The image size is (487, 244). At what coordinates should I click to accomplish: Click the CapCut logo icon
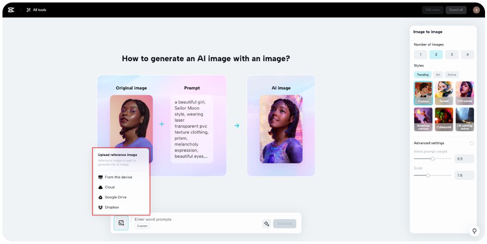coord(11,10)
